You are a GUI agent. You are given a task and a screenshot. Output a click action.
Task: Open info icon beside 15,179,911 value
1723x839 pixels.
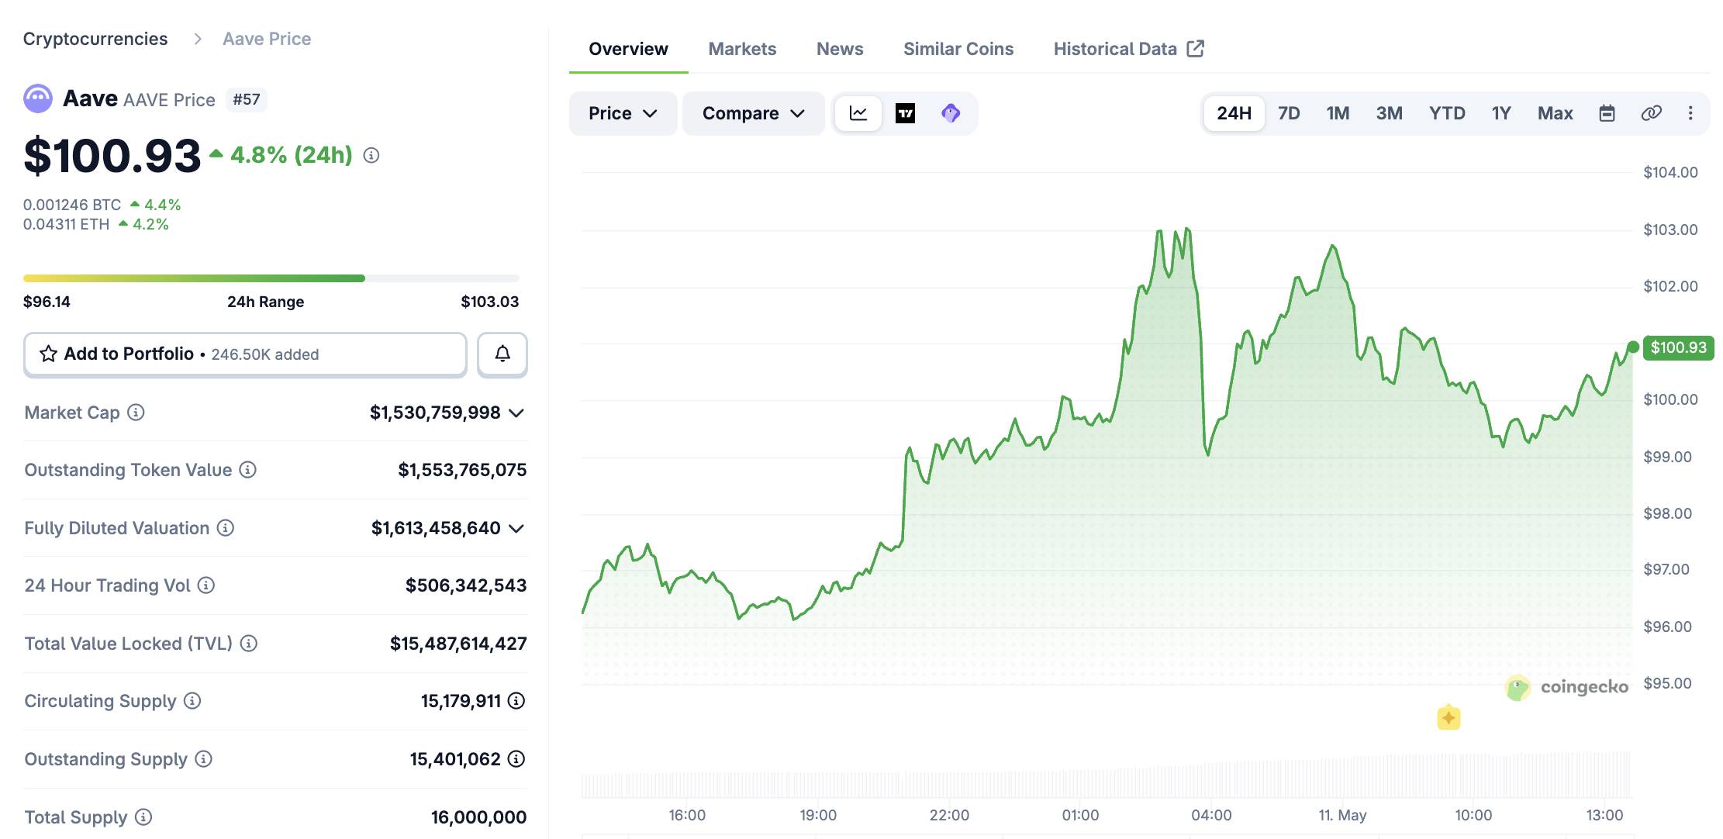coord(516,701)
